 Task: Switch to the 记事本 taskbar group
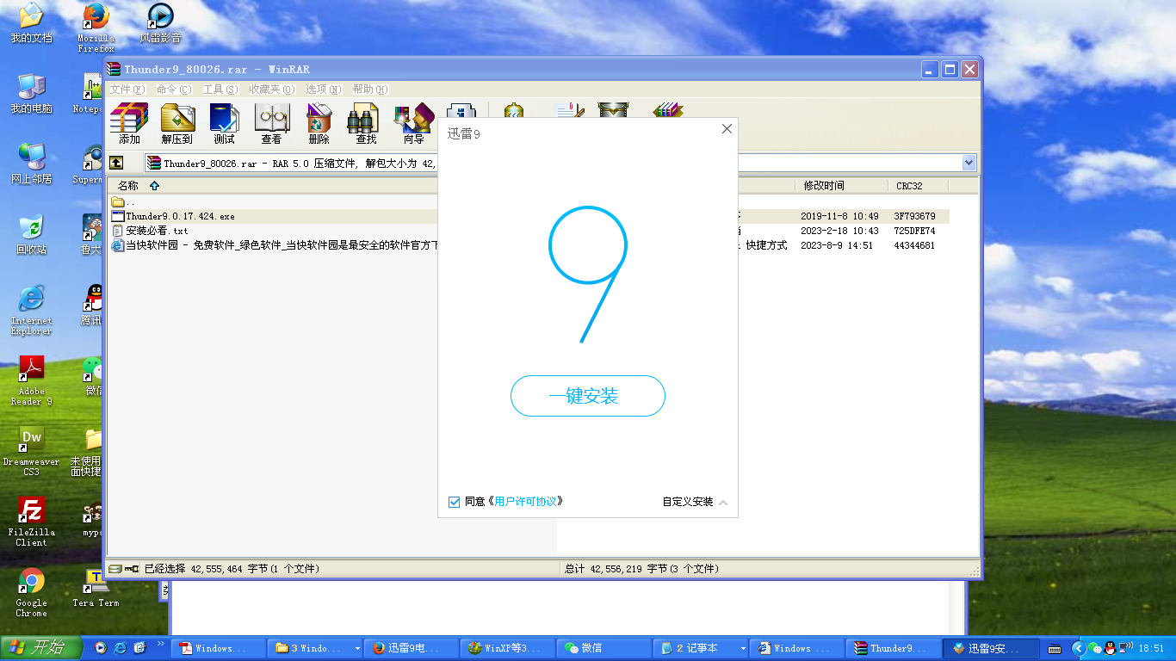(x=701, y=648)
